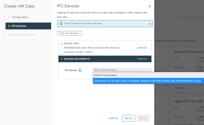Click the info icon beside PCI Device
Image resolution: width=204 pixels, height=125 pixels.
click(x=80, y=70)
